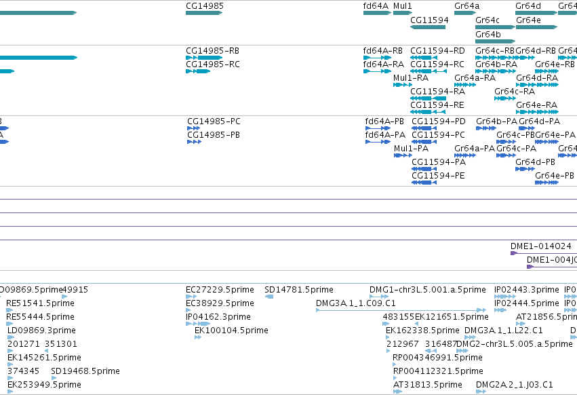The height and width of the screenshot is (395, 577).
Task: Click the DME1-014O24 clone feature
Action: [544, 253]
